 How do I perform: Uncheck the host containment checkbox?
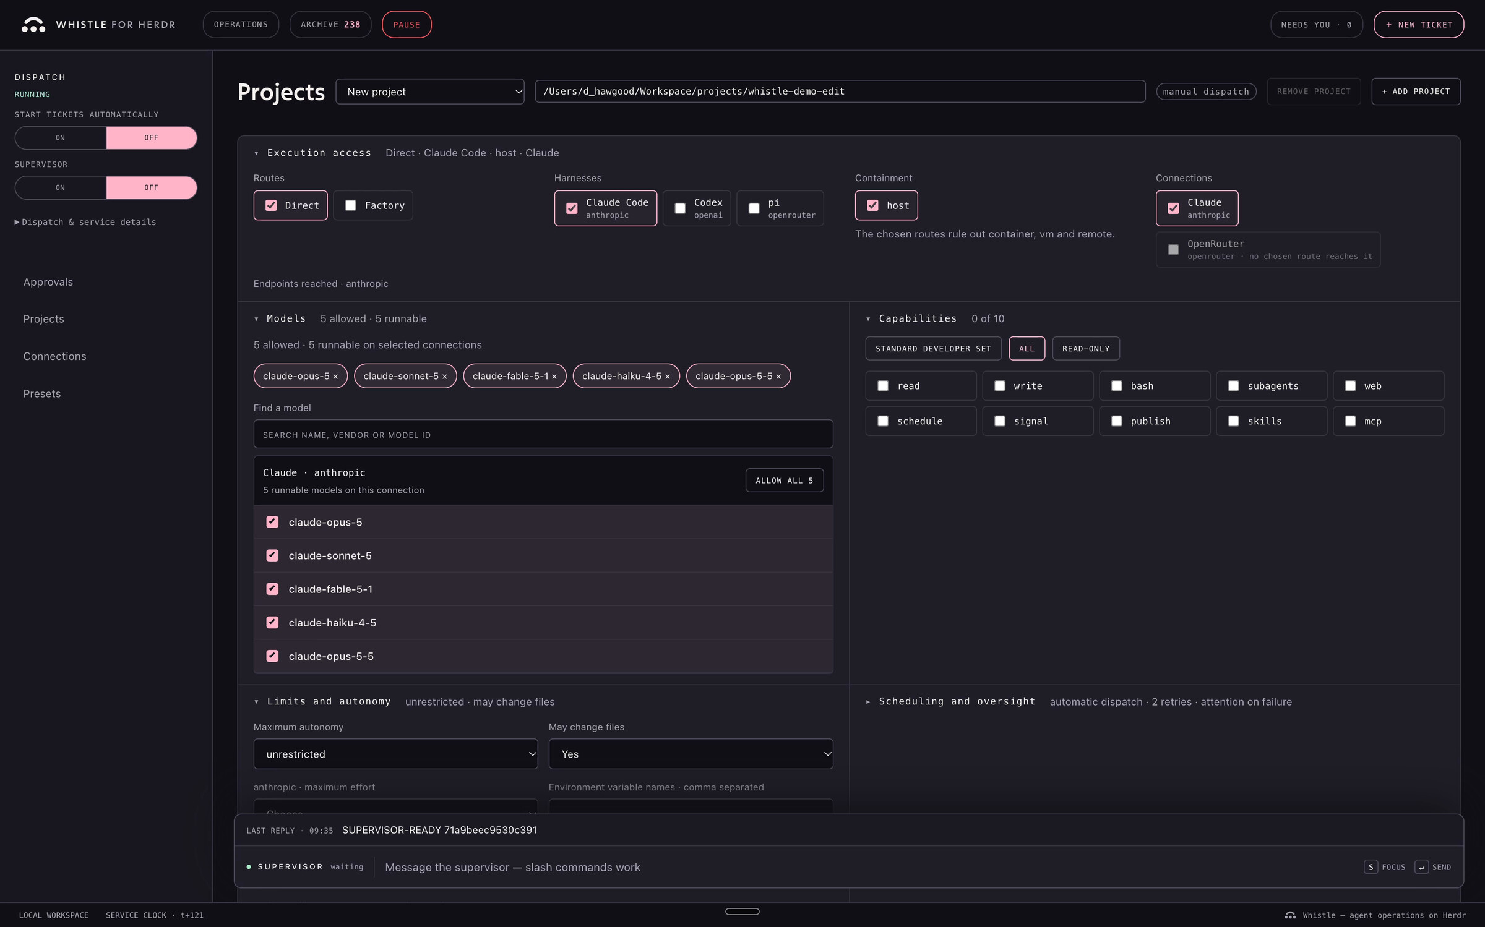(872, 205)
